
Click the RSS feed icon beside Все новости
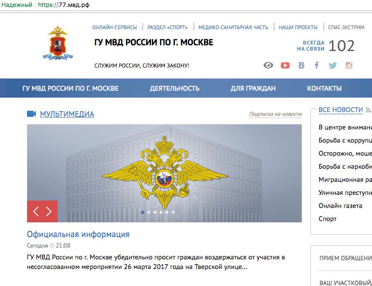369,110
